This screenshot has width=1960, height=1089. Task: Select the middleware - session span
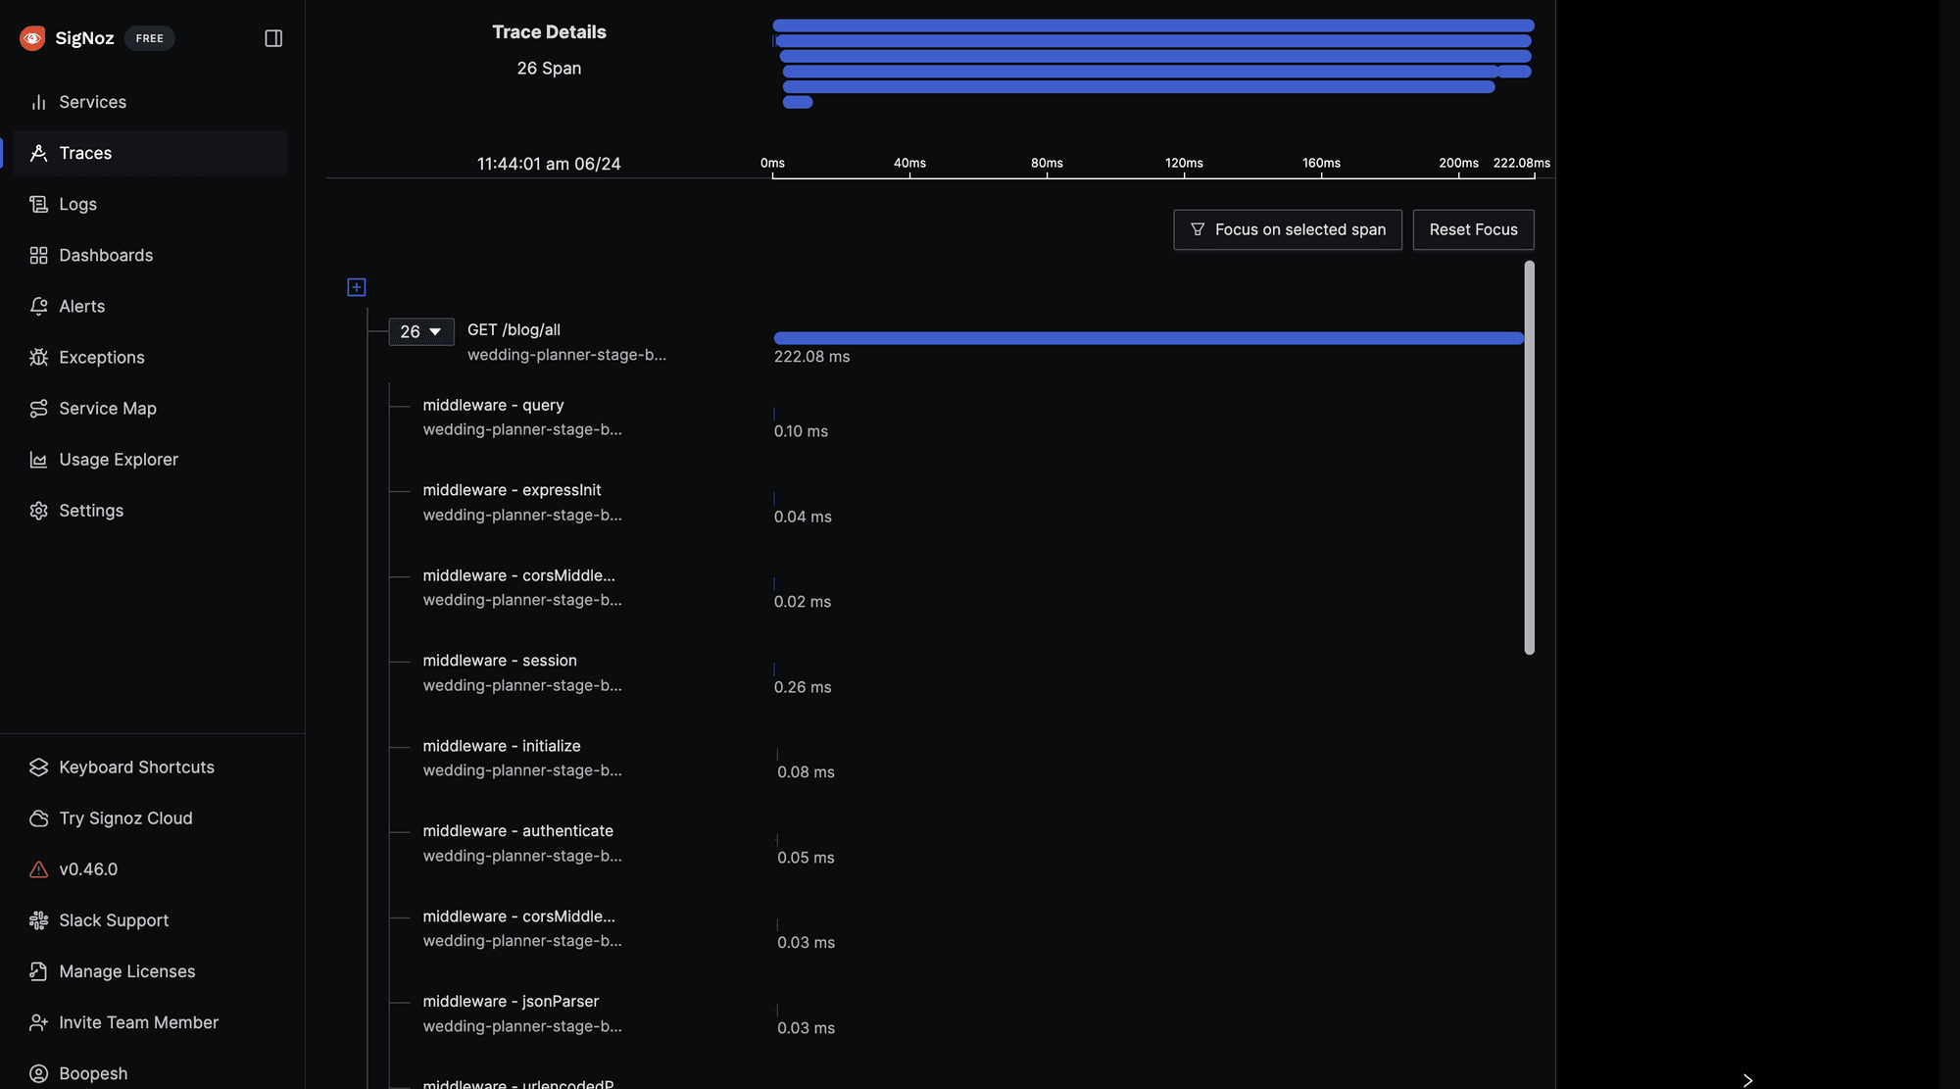click(522, 672)
